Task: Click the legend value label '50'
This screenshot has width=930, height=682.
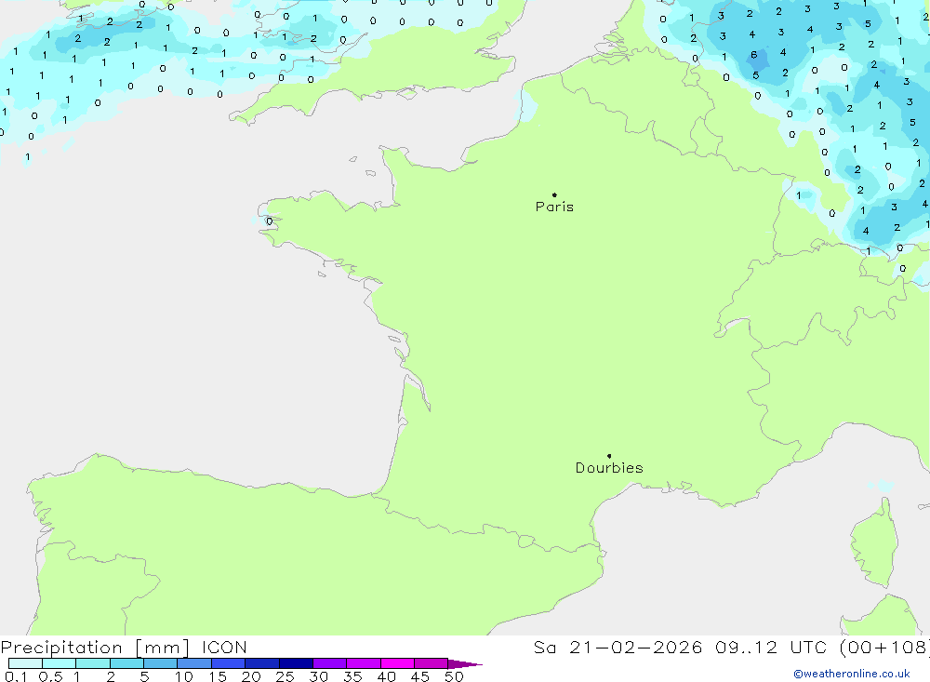Action: pyautogui.click(x=454, y=676)
